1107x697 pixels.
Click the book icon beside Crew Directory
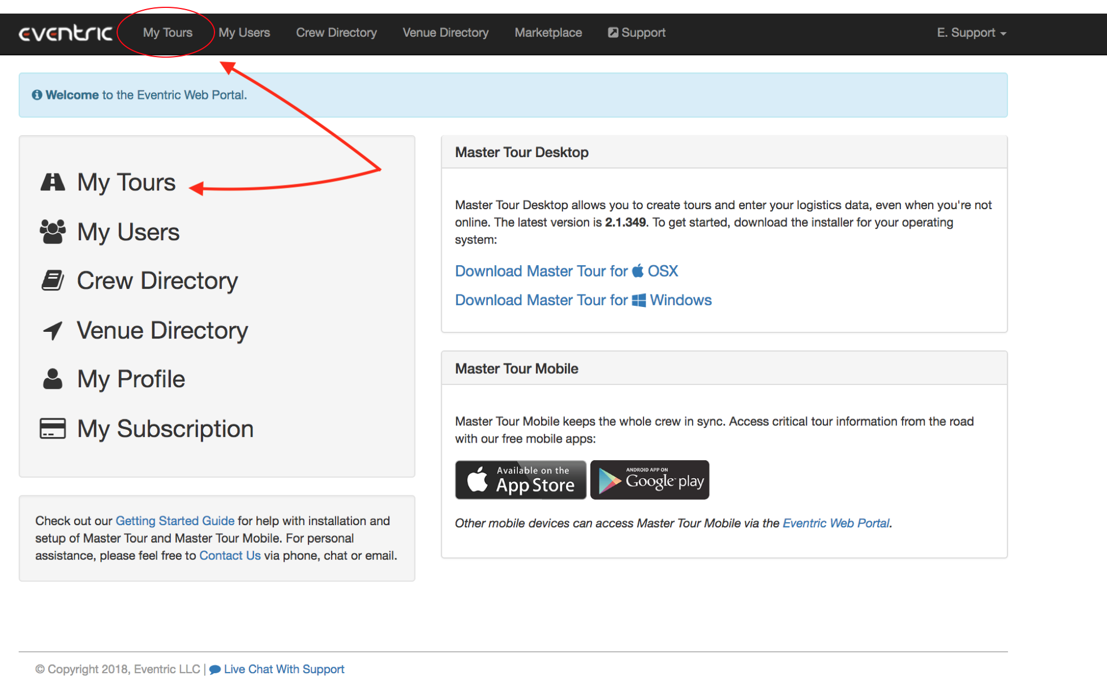[53, 280]
